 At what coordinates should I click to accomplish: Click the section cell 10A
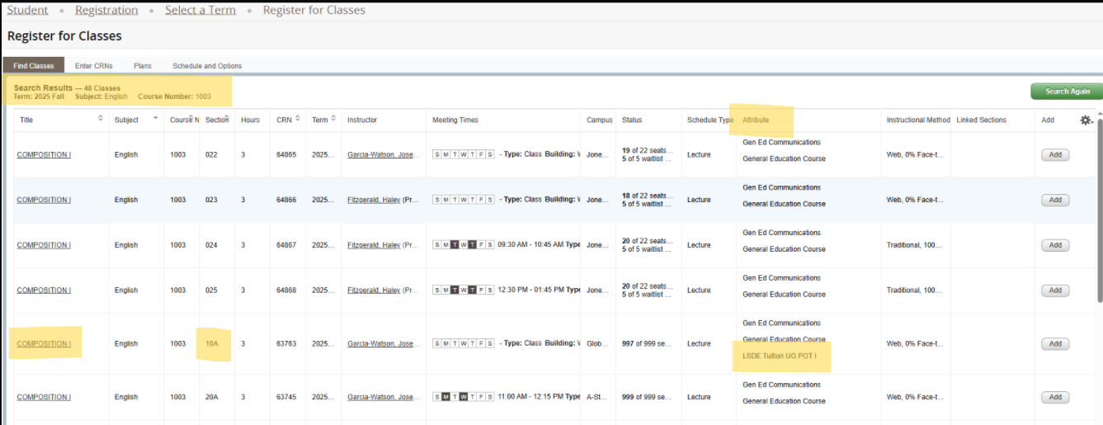(x=212, y=344)
